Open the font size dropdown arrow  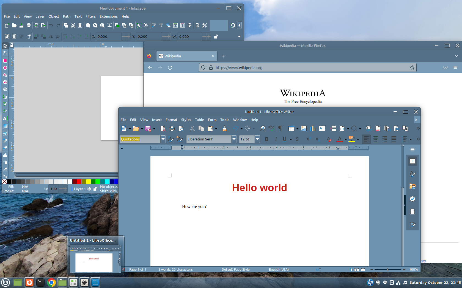click(257, 139)
